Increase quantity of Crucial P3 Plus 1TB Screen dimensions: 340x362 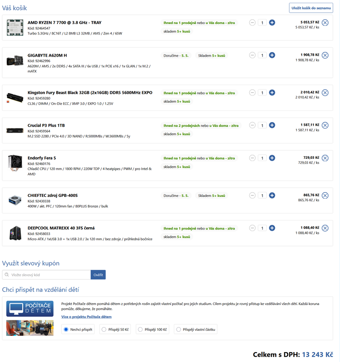(x=272, y=125)
